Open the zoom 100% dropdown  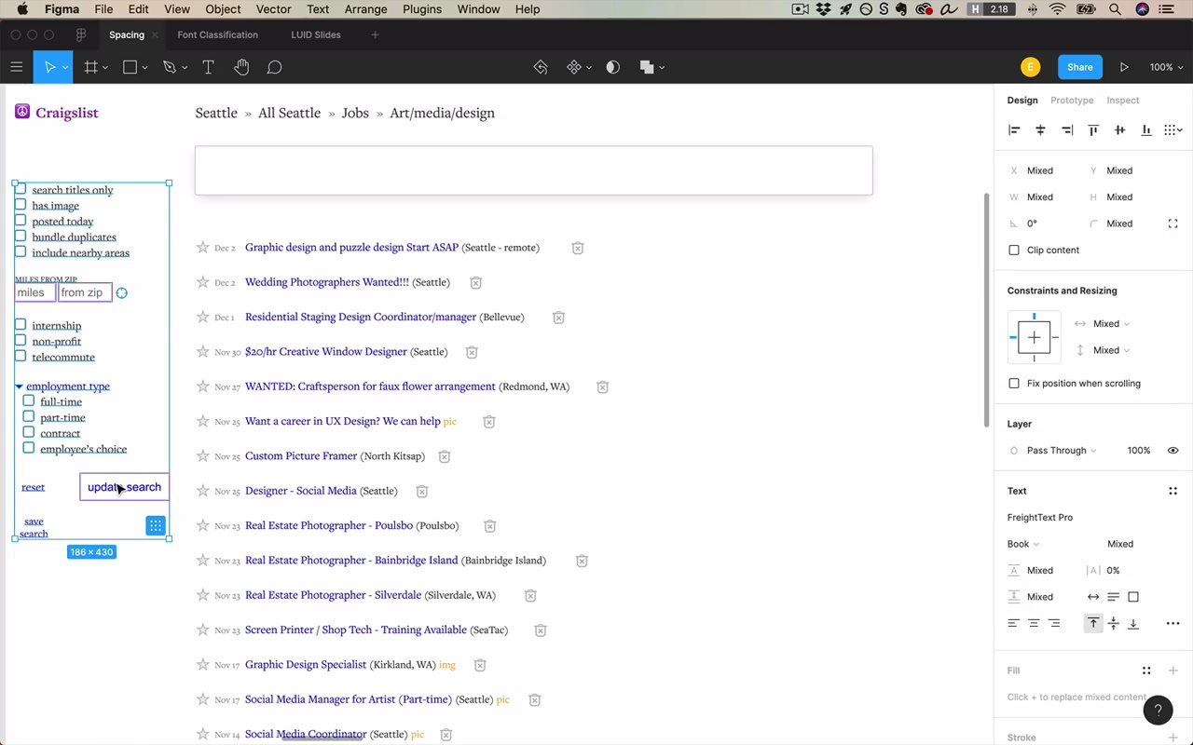point(1166,67)
